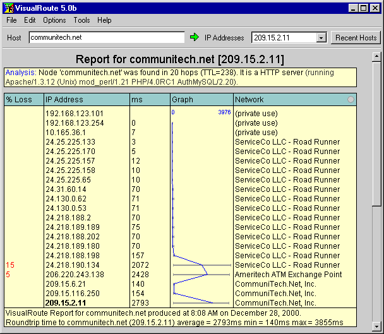
Task: Click the scrollbar down arrow
Action: pos(376,326)
